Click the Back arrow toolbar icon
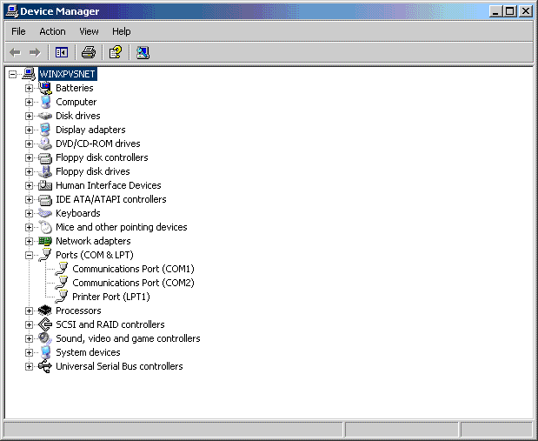 (x=15, y=52)
